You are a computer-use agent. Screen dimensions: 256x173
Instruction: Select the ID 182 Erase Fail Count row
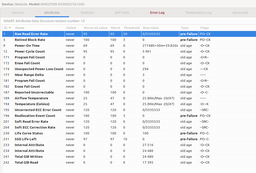129,87
